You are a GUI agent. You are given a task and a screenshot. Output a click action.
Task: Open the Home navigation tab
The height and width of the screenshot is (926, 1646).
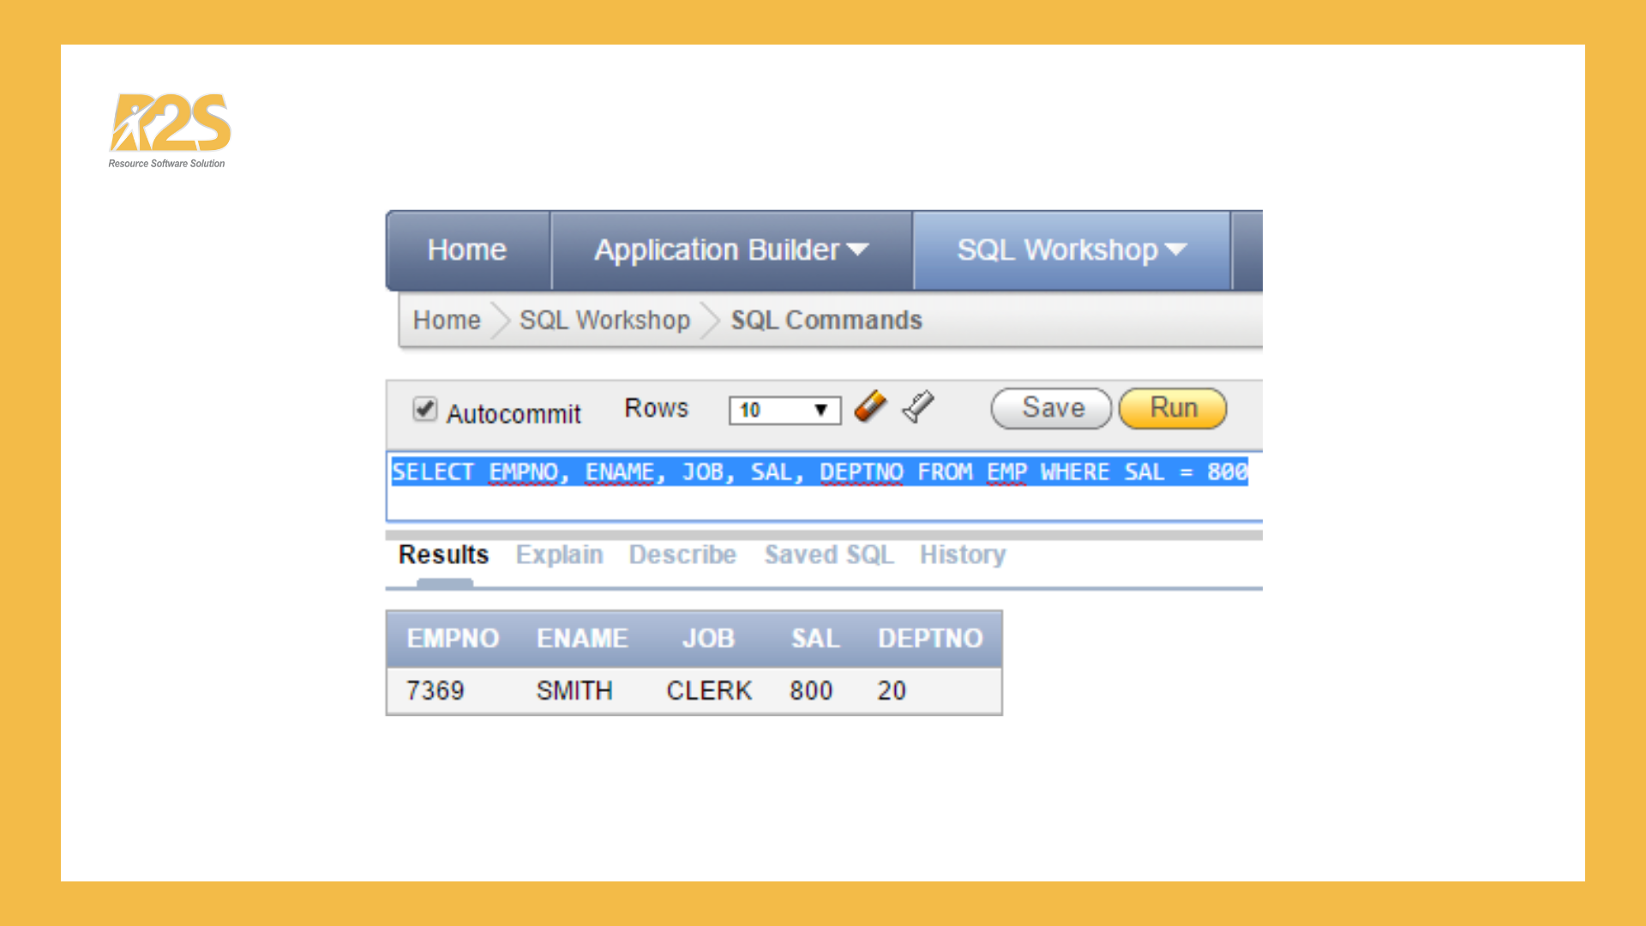click(466, 250)
